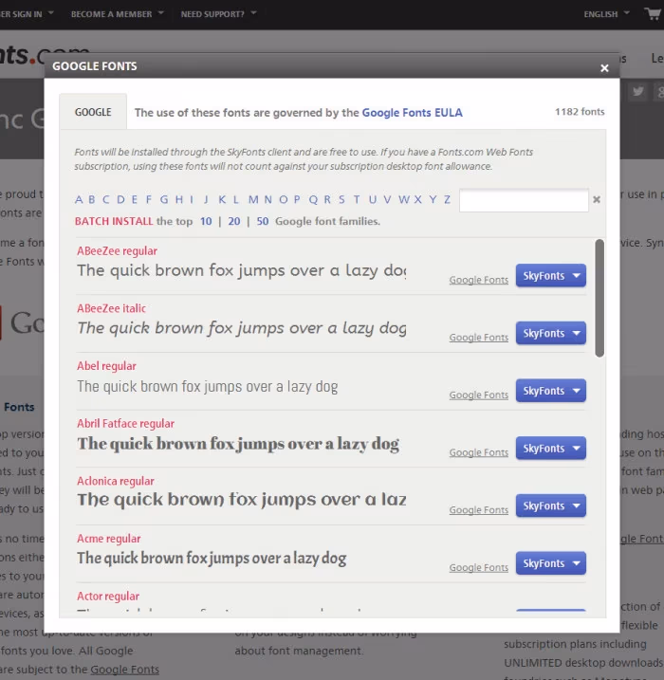The width and height of the screenshot is (664, 680).
Task: Select the GOOGLE tab
Action: 93,112
